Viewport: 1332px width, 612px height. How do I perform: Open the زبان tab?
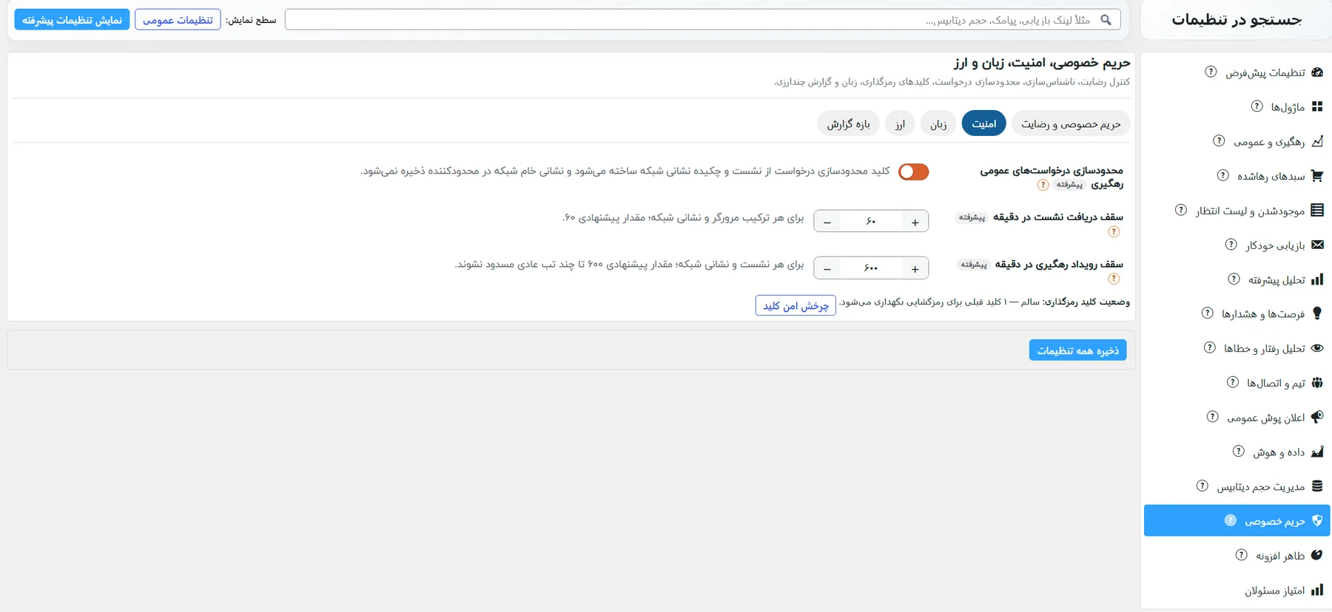938,123
